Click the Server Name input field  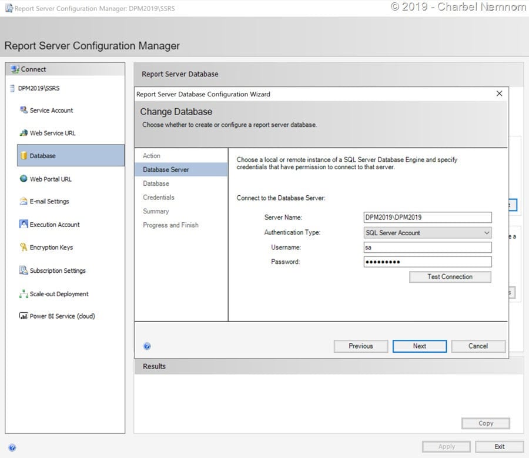(427, 218)
